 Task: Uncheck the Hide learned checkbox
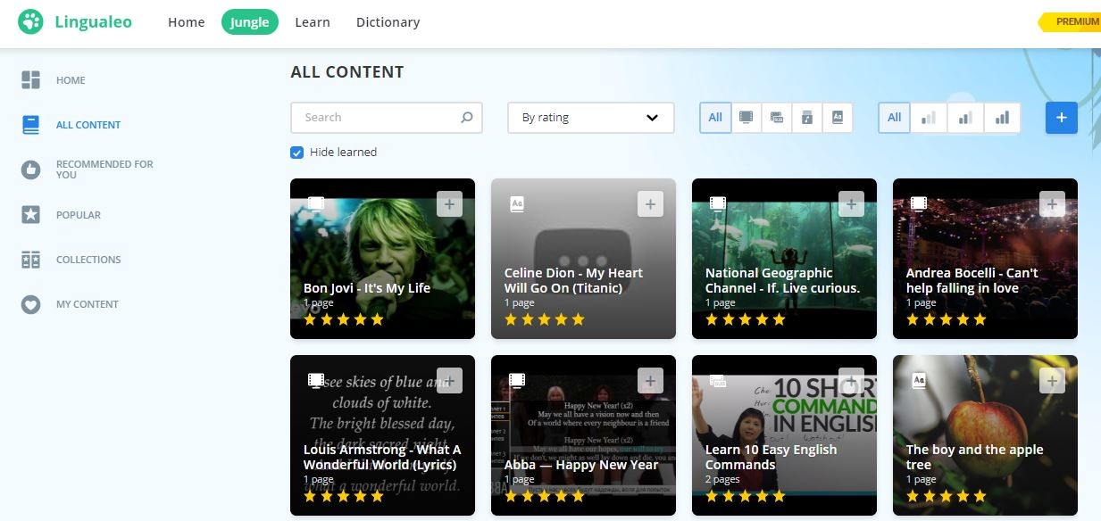point(297,153)
